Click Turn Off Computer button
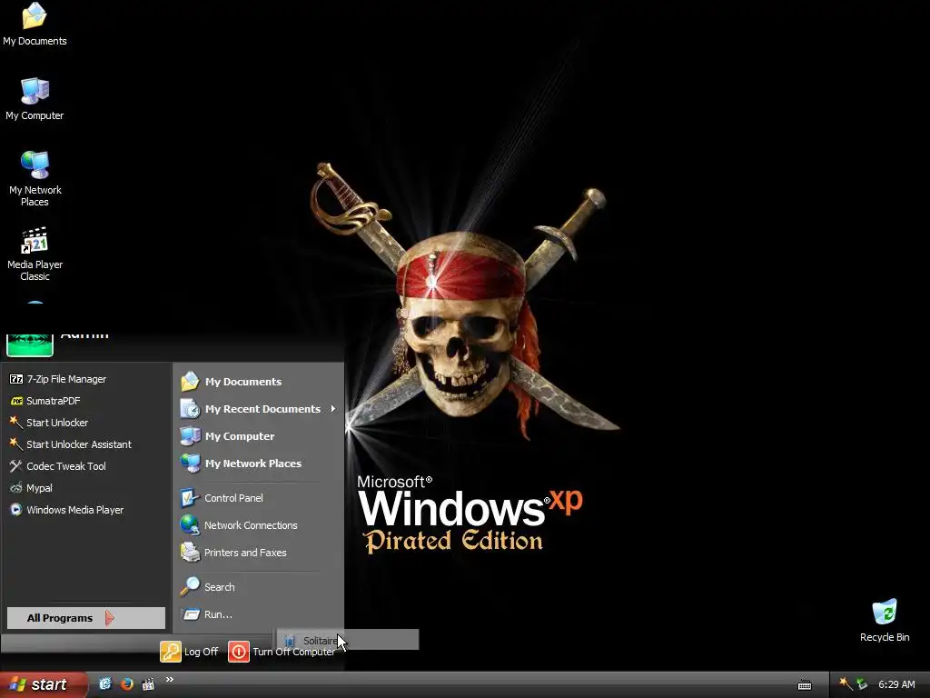This screenshot has width=930, height=698. pos(282,652)
